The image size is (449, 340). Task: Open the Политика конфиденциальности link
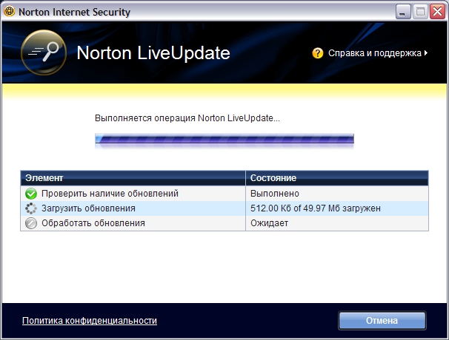pos(90,321)
